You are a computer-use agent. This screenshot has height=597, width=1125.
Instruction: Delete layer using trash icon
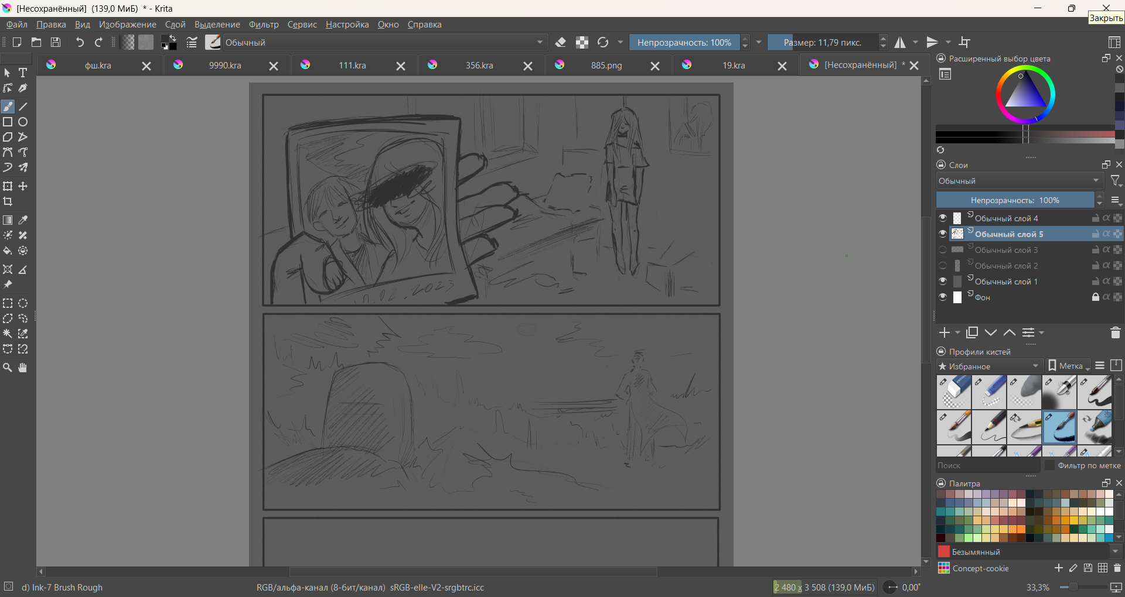pos(1115,332)
